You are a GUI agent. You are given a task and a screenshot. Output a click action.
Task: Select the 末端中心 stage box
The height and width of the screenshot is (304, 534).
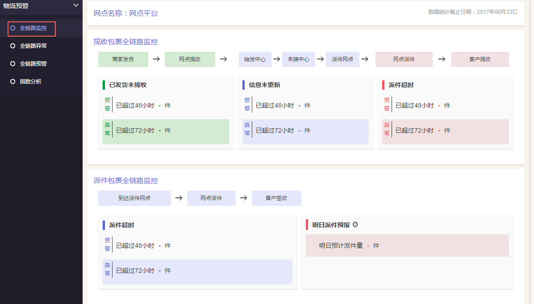(298, 59)
